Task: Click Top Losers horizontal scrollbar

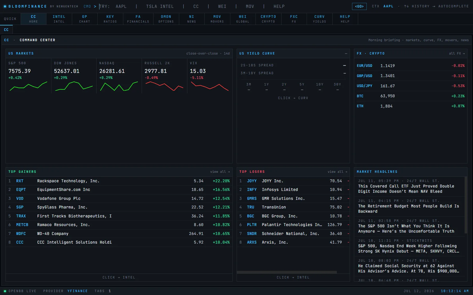Action: point(287,272)
